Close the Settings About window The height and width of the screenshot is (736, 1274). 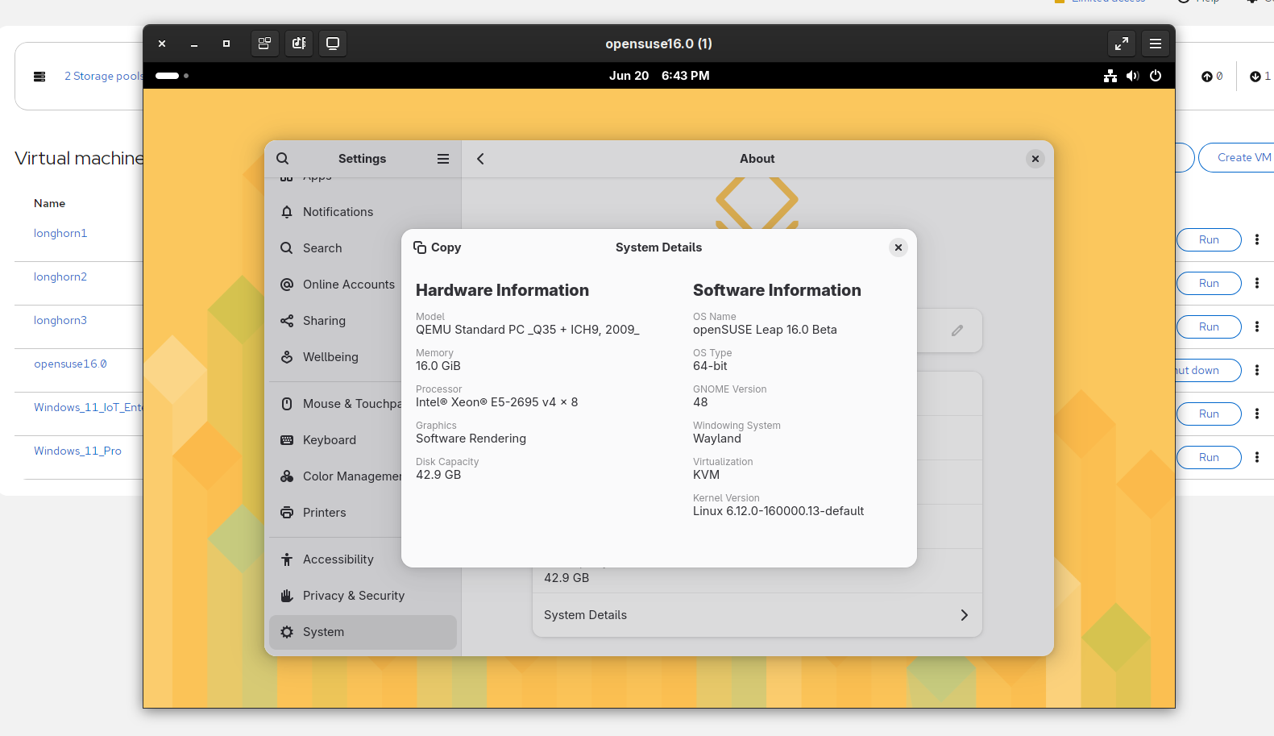[x=1035, y=159]
